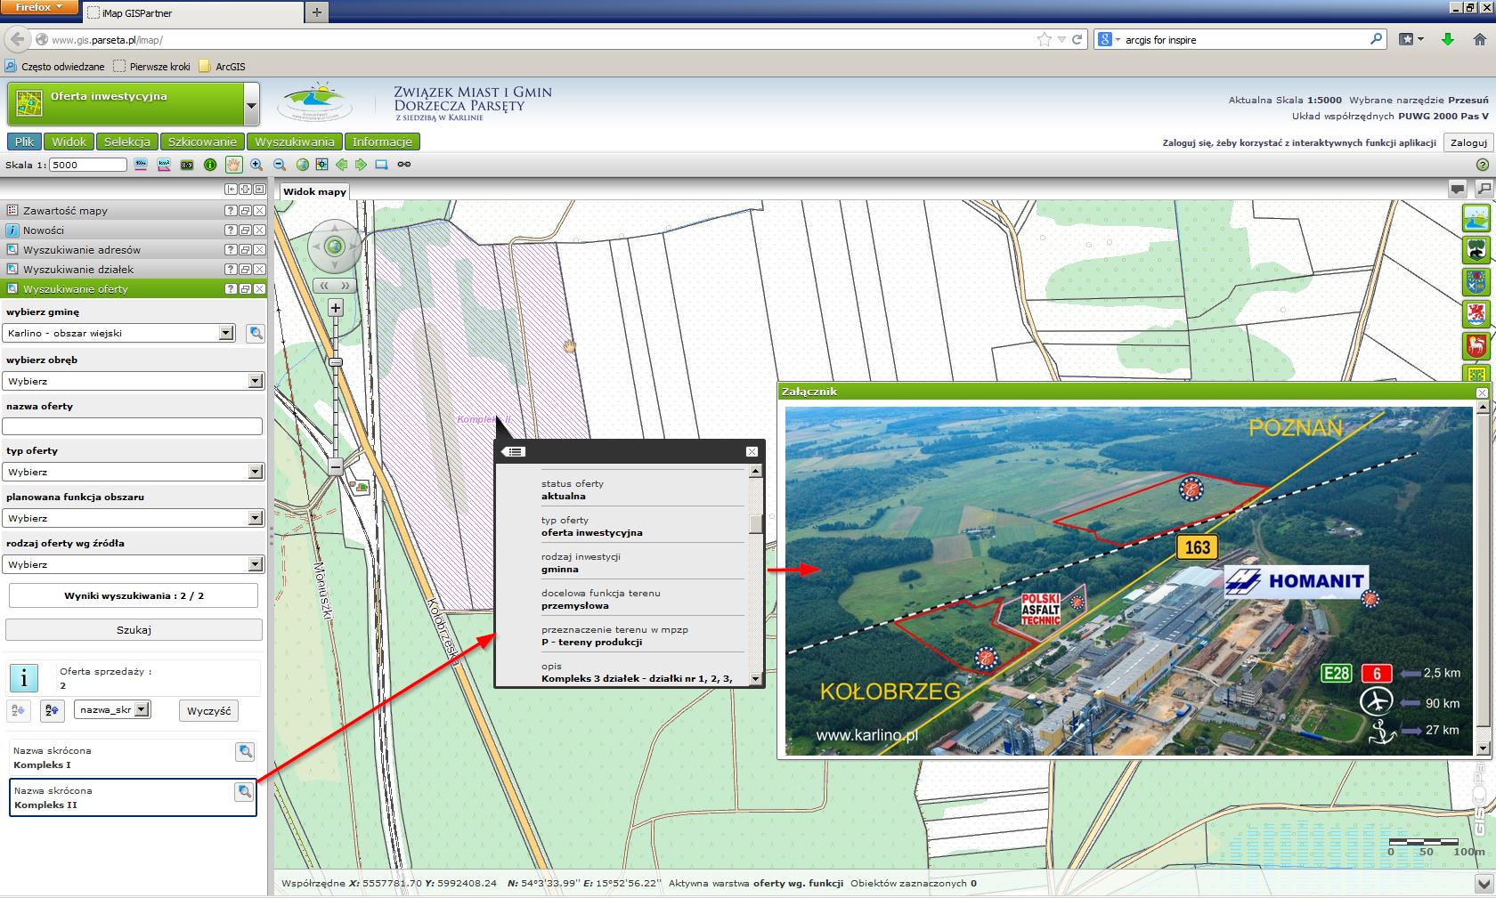The width and height of the screenshot is (1496, 898).
Task: Expand the Oferta inwestycyjna profile dropdown
Action: tap(252, 106)
